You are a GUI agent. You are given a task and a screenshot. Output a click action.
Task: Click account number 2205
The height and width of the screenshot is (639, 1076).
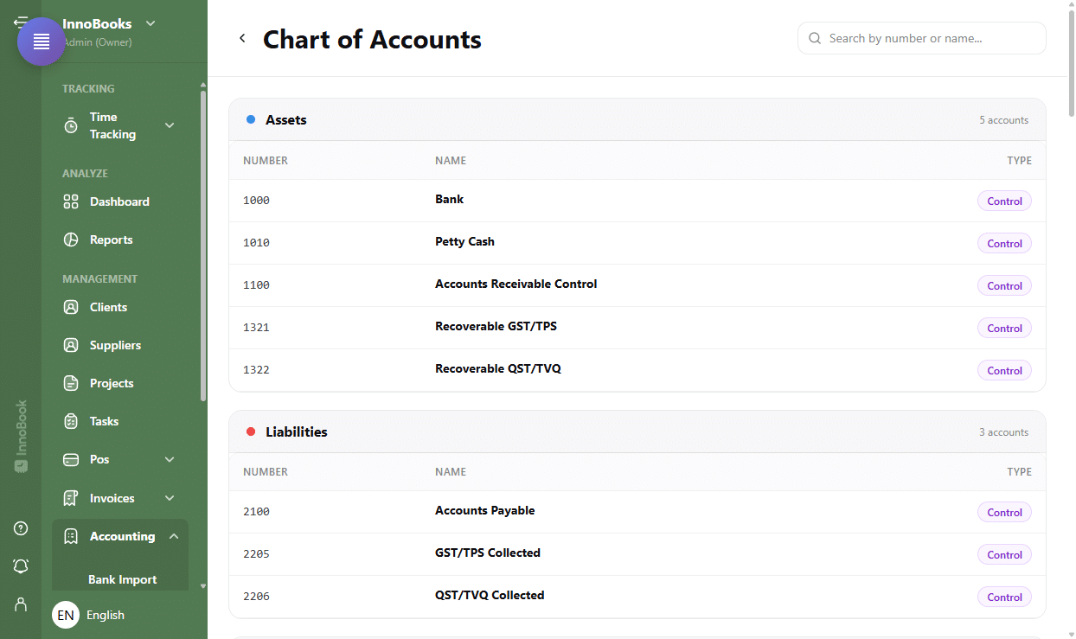(256, 554)
